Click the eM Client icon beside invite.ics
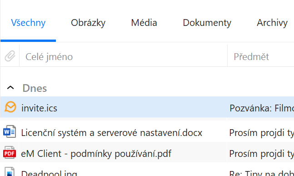Screen dimensions: 294x176 coord(10,107)
